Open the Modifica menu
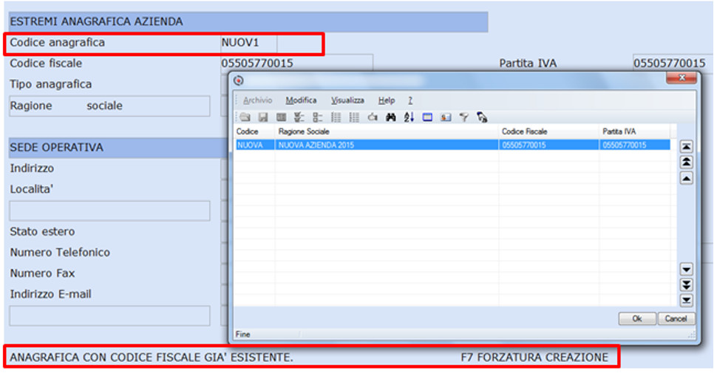The height and width of the screenshot is (376, 714). coord(301,100)
